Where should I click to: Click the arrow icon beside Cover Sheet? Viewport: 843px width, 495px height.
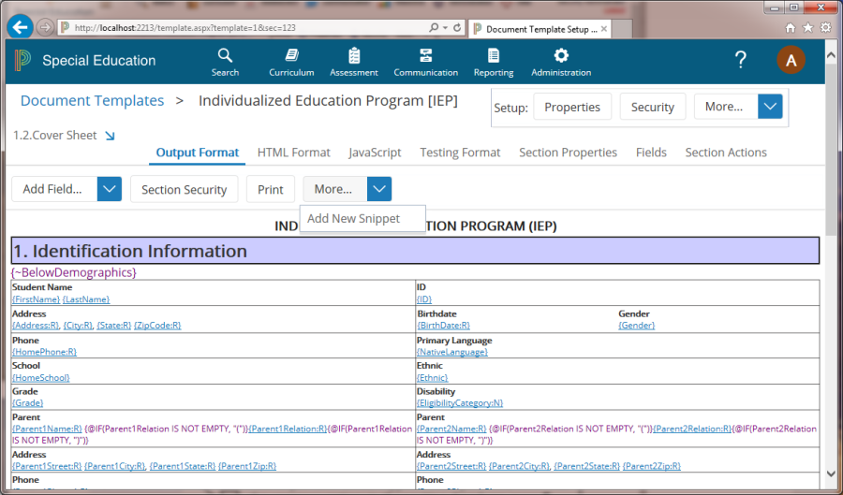click(110, 136)
